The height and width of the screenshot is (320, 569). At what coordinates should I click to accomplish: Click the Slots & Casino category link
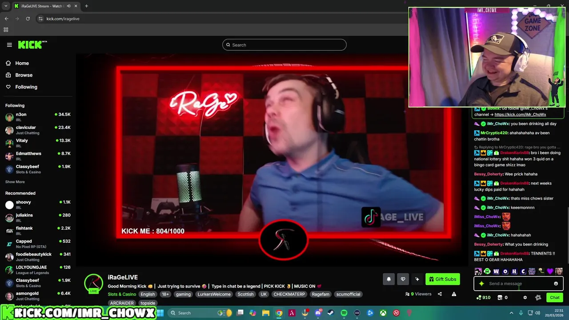click(122, 294)
